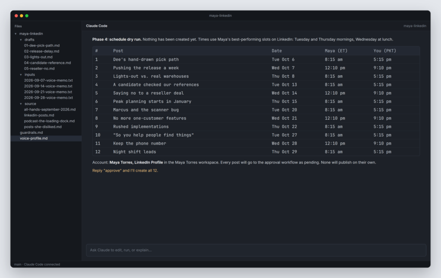Open 04-candidate-reference.md
This screenshot has width=441, height=278.
(47, 63)
